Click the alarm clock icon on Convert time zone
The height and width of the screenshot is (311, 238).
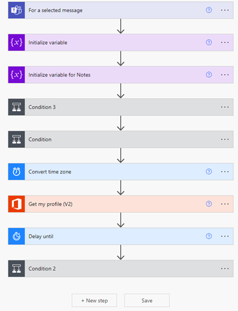pyautogui.click(x=16, y=172)
